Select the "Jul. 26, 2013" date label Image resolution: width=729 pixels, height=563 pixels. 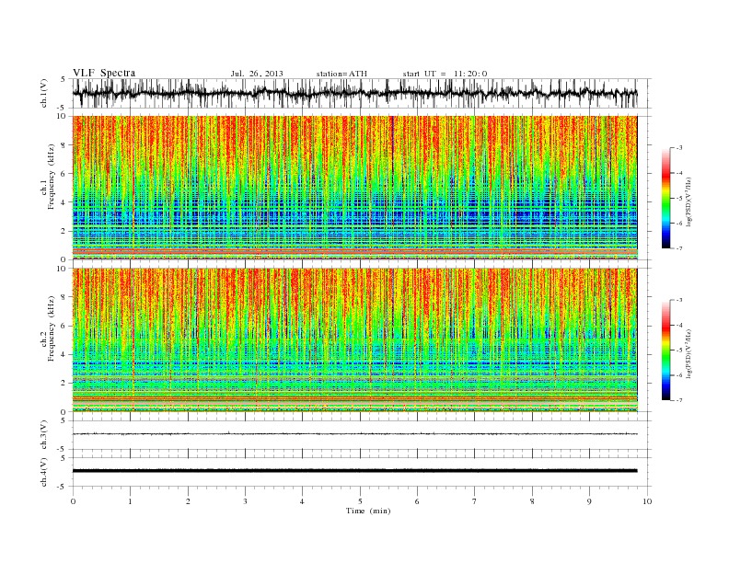coord(257,74)
